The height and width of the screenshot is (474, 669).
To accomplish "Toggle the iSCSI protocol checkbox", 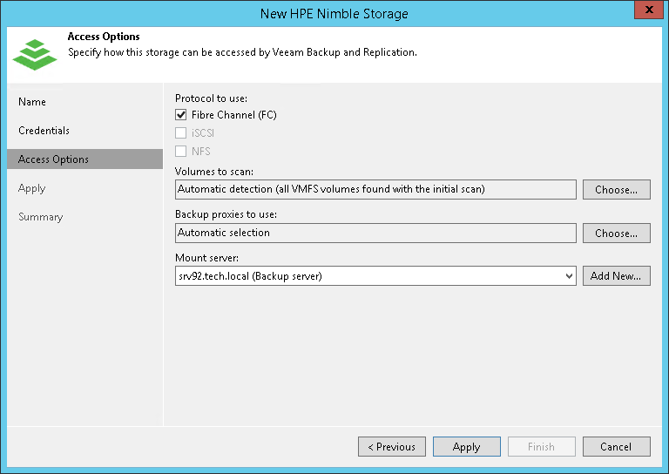I will coord(181,133).
